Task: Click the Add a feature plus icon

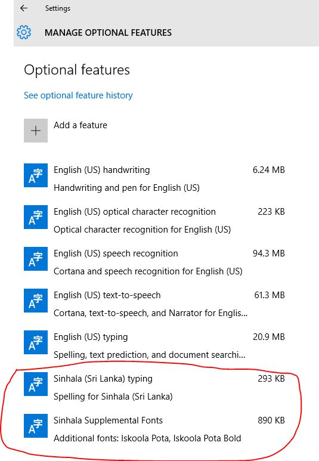Action: [36, 131]
